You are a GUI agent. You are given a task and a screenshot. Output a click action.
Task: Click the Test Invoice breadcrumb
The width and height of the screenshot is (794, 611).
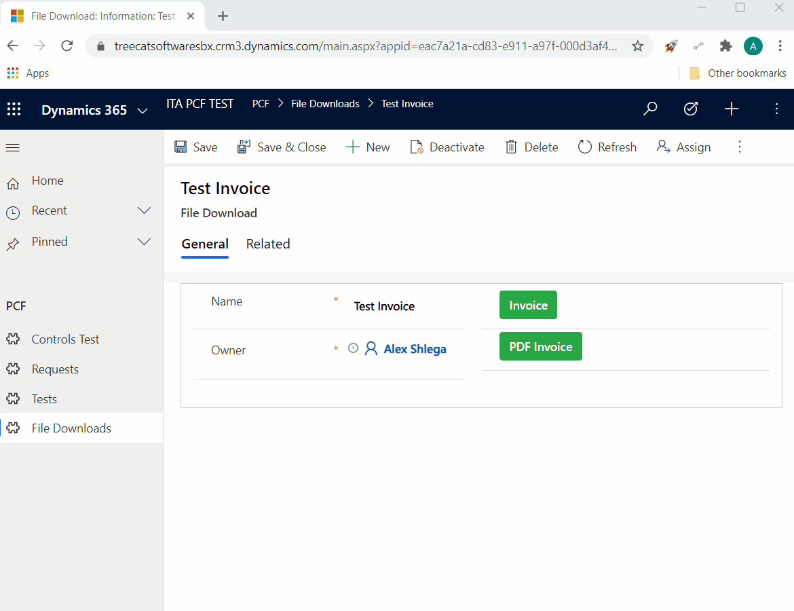(x=407, y=104)
